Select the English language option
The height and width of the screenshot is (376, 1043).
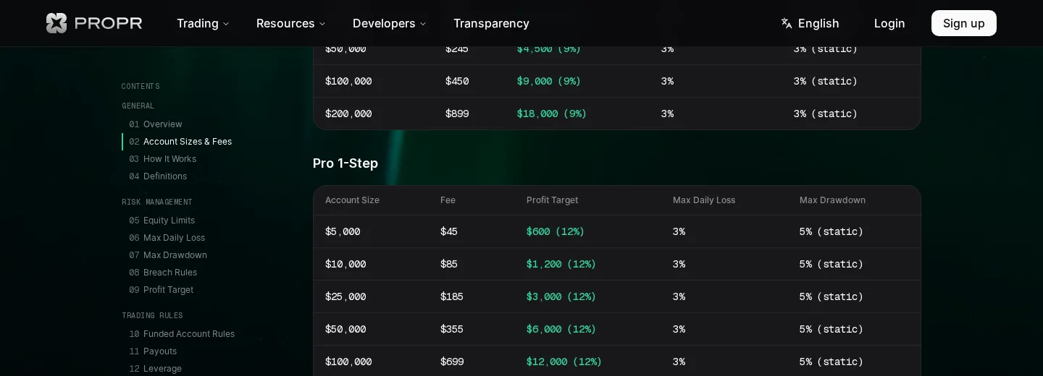pyautogui.click(x=818, y=23)
